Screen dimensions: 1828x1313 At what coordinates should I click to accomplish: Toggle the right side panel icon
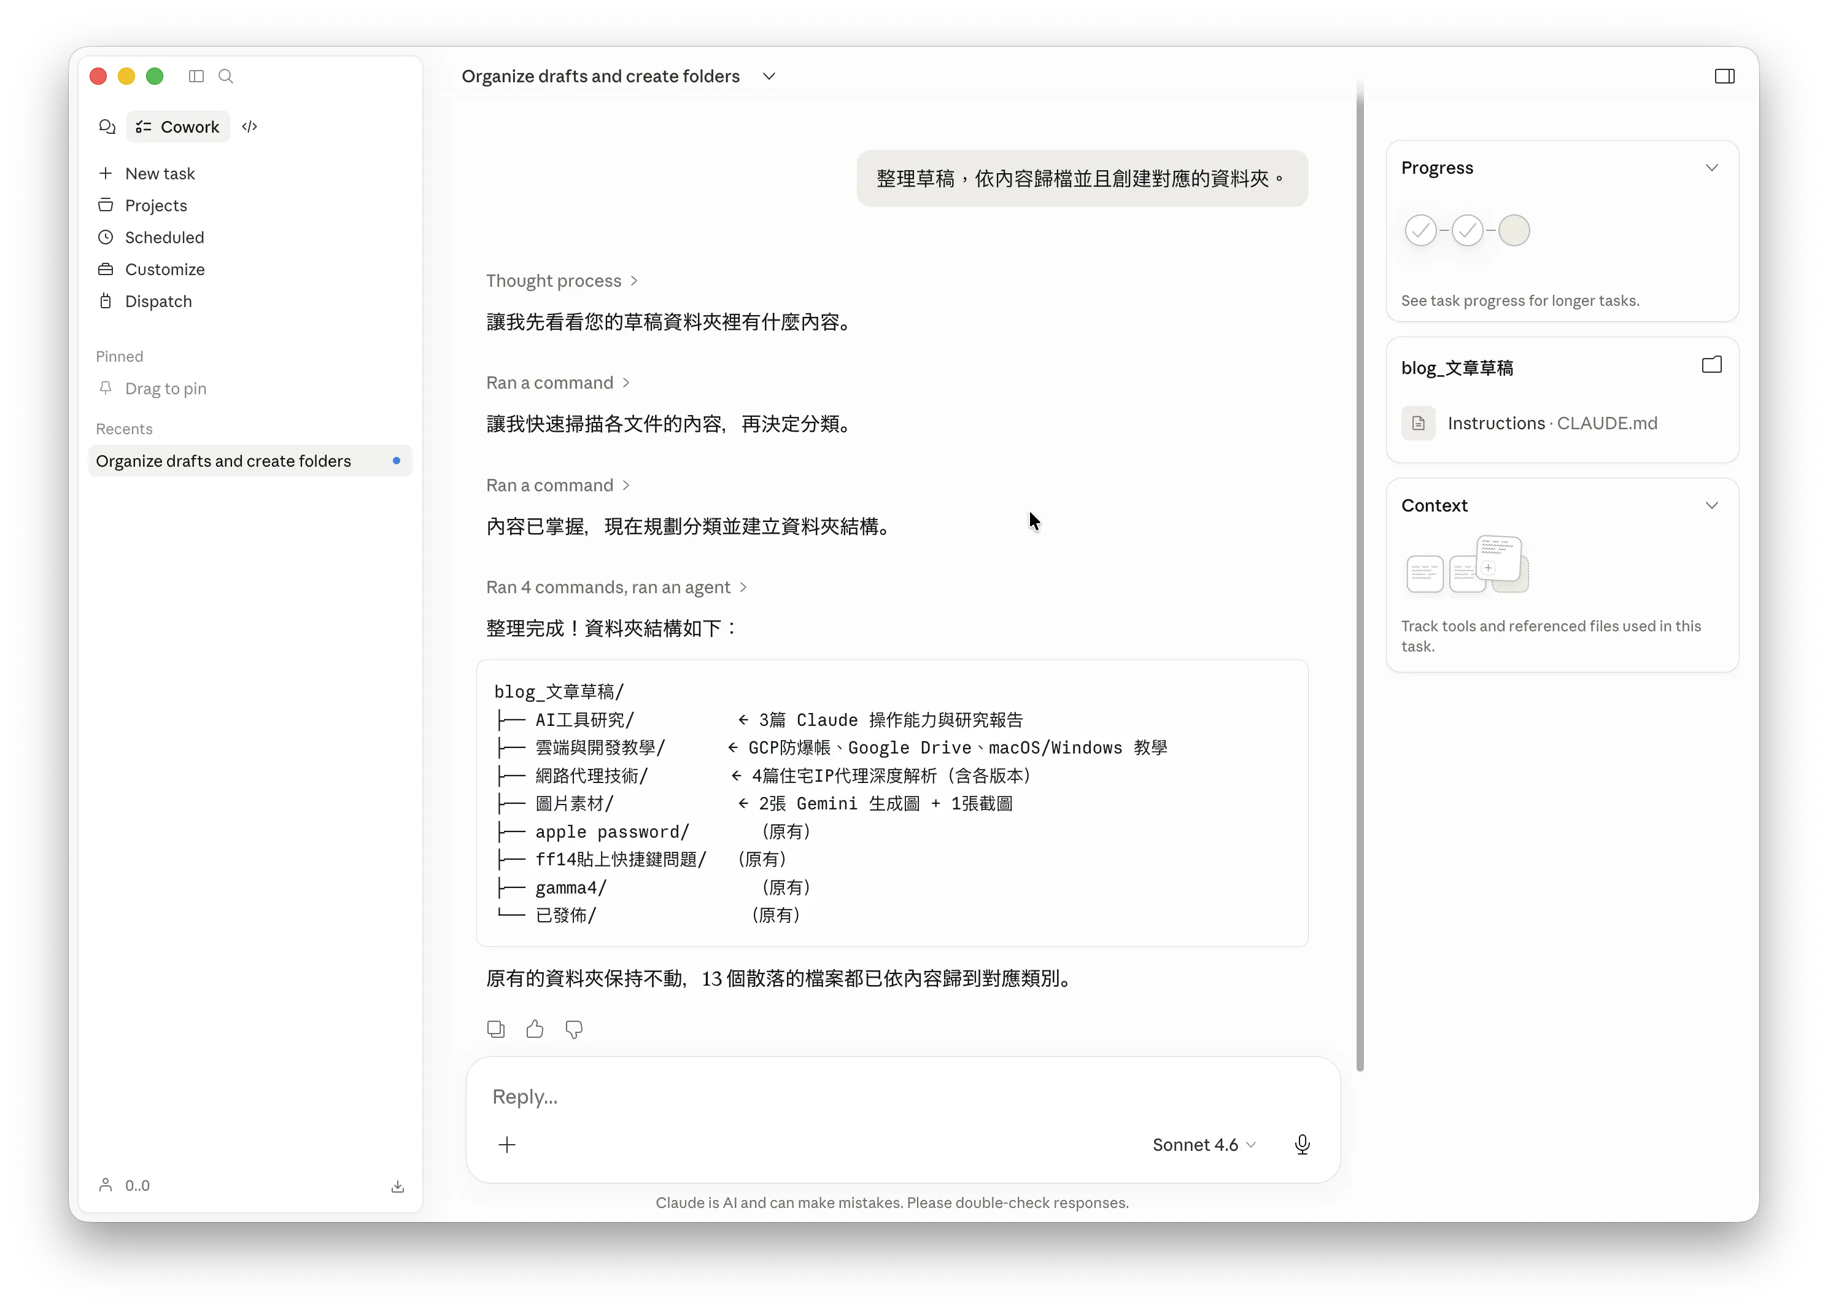pyautogui.click(x=1724, y=76)
